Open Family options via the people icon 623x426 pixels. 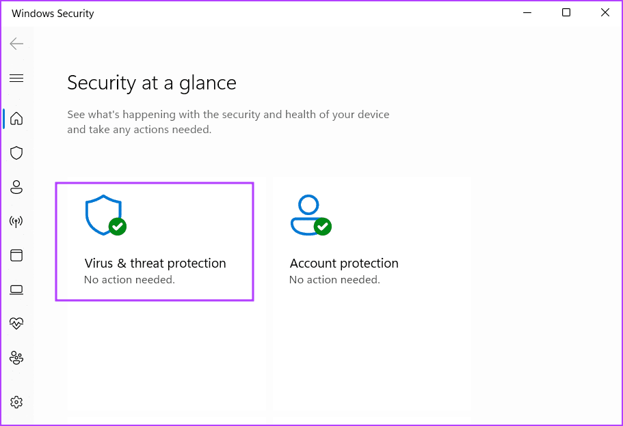[16, 357]
